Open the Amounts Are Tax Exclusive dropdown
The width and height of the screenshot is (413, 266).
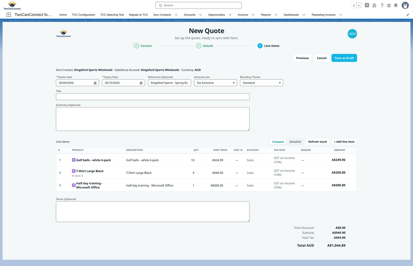pos(215,83)
